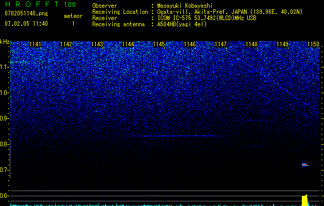Click the A504HB(yagi 4el) antenna text
Screen dimensions: 324x206
182,24
